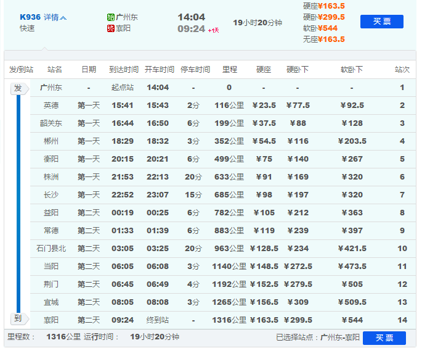
Task: Click the 到达时间 column header
Action: click(x=124, y=70)
